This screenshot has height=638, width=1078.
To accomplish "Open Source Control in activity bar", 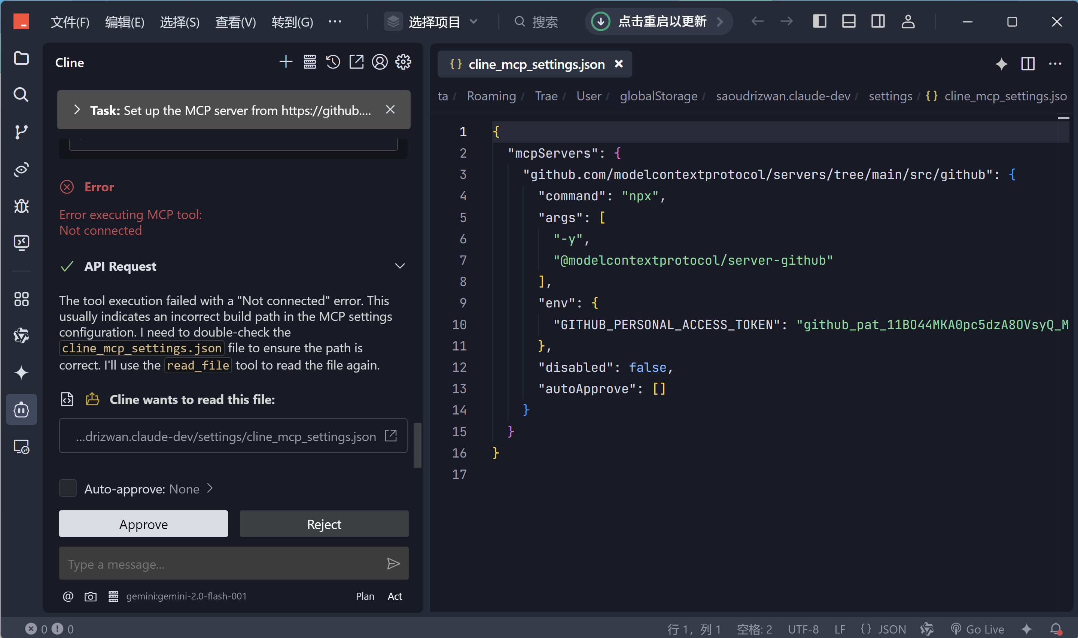I will [21, 132].
